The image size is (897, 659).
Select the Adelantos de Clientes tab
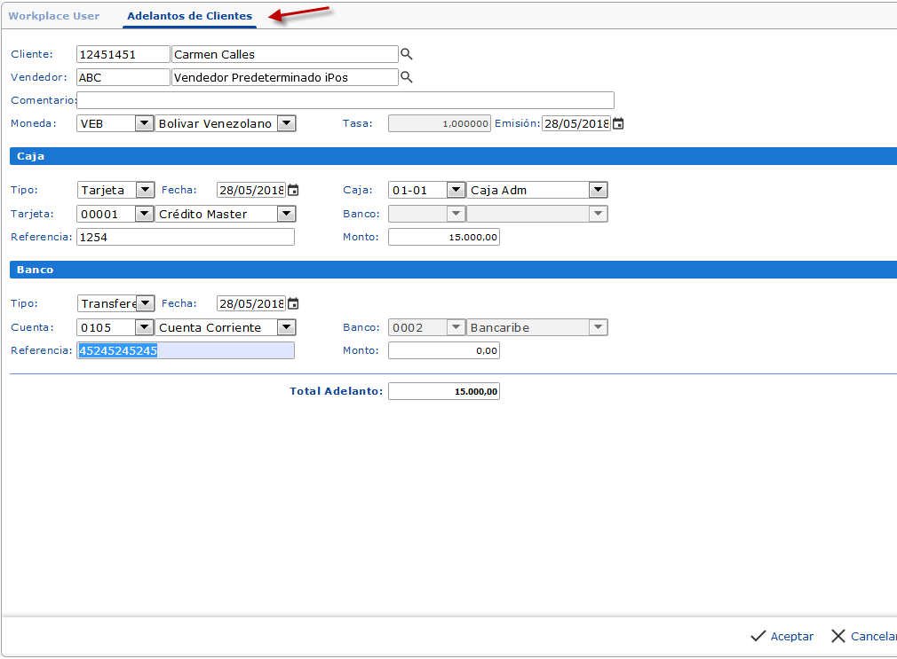click(x=189, y=16)
